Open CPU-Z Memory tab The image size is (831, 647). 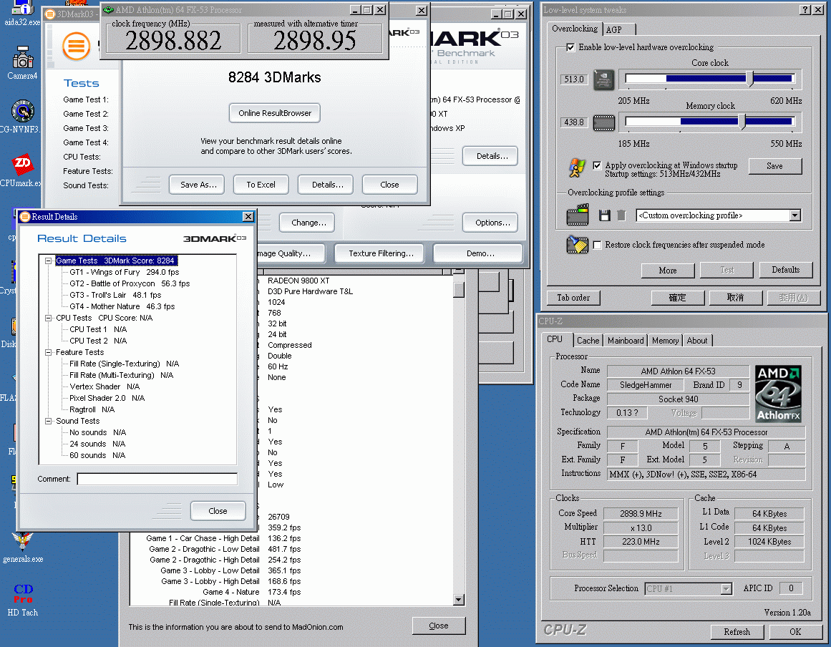point(665,340)
